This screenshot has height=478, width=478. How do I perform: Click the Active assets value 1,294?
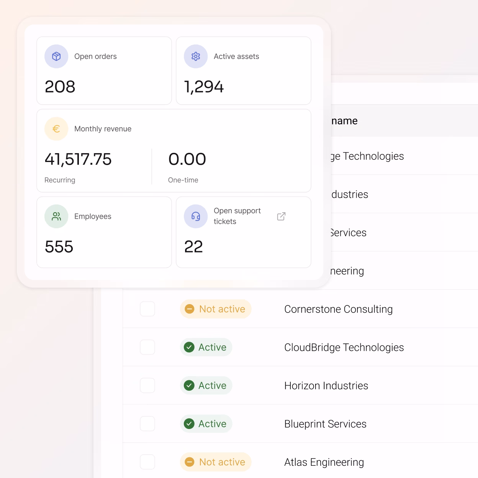[204, 87]
